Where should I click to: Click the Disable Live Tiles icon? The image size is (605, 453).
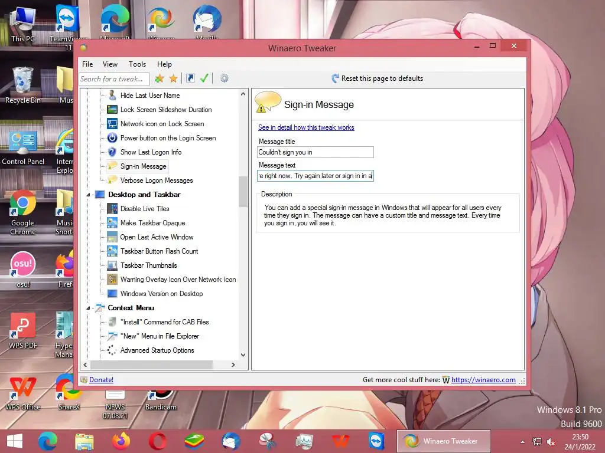(x=112, y=209)
